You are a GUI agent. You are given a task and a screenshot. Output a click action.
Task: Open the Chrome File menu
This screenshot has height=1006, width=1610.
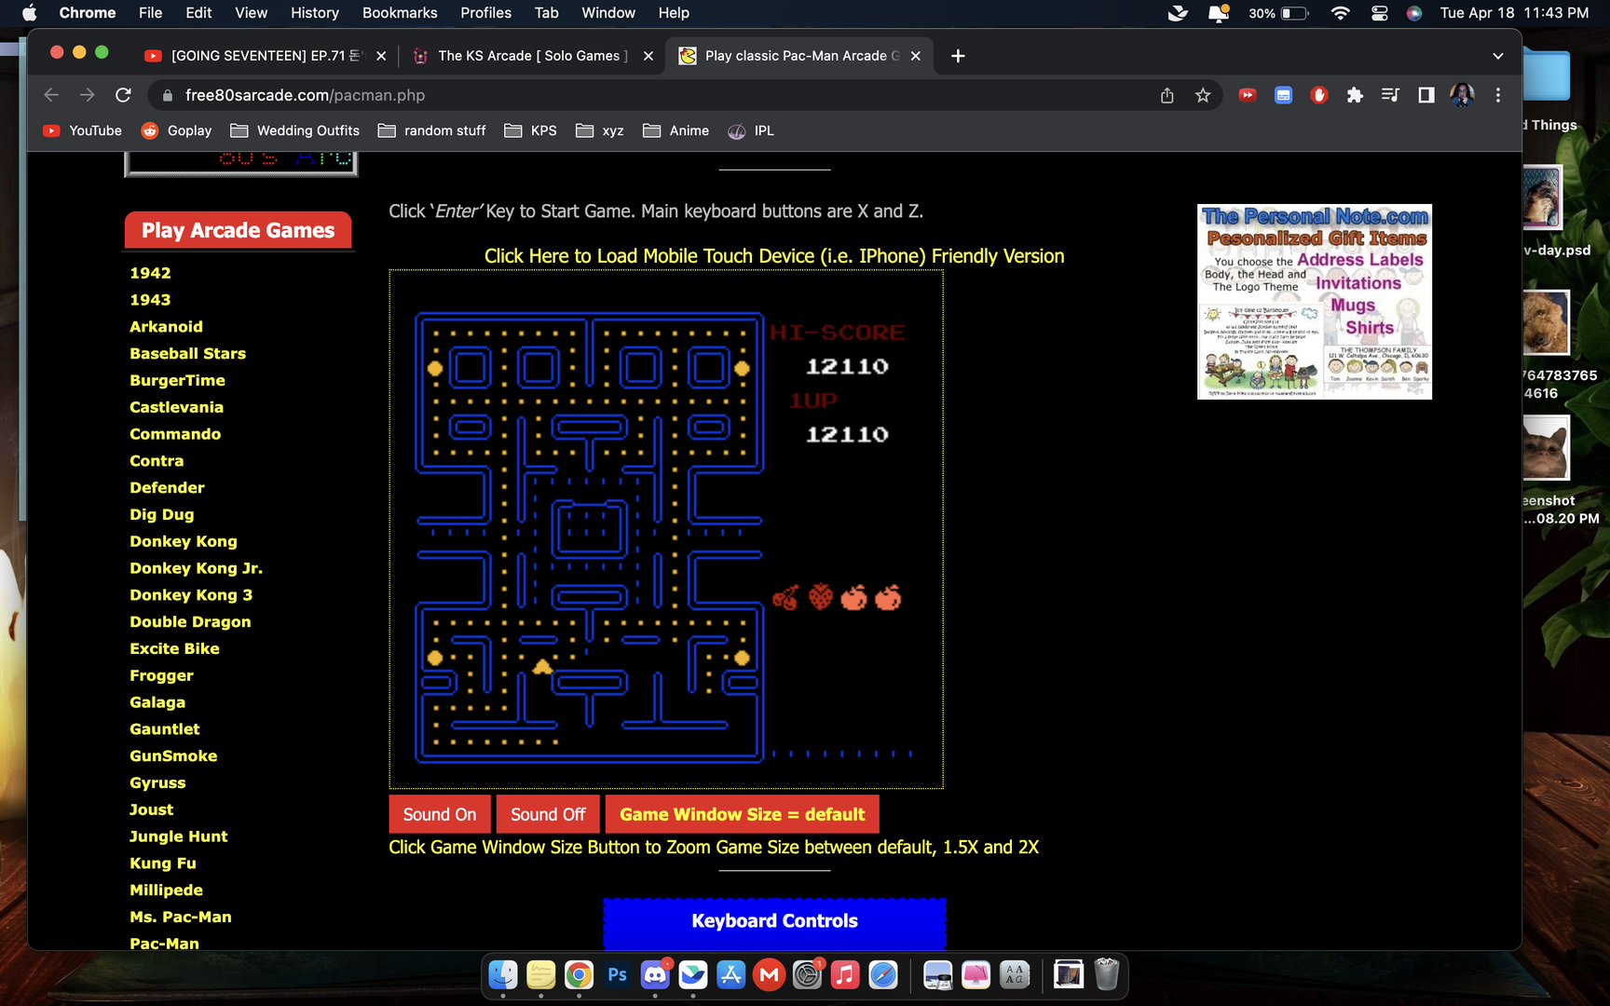coord(150,13)
